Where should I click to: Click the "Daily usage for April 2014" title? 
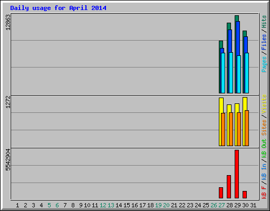(58, 8)
